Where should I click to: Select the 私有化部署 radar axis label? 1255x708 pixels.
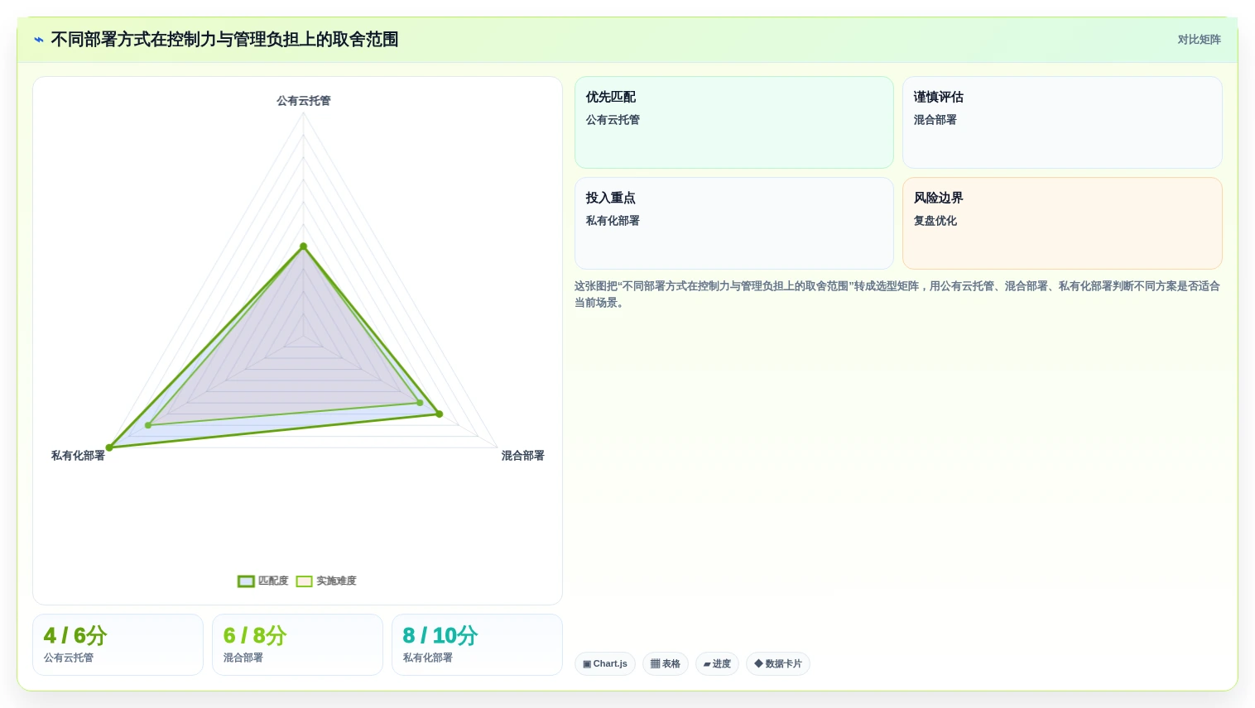coord(78,456)
